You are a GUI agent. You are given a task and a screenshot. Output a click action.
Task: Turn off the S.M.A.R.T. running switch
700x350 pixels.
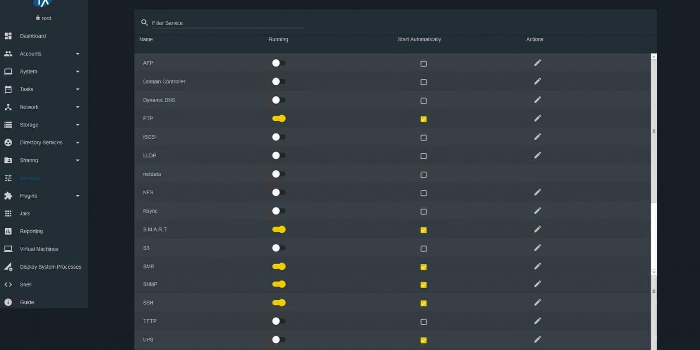[279, 229]
